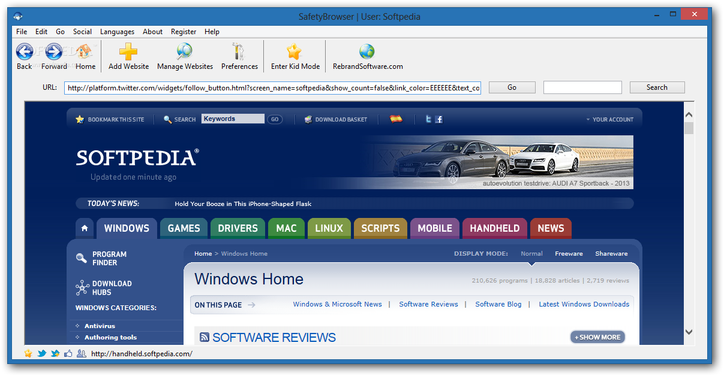Click the Download Hubs network icon

coord(82,288)
